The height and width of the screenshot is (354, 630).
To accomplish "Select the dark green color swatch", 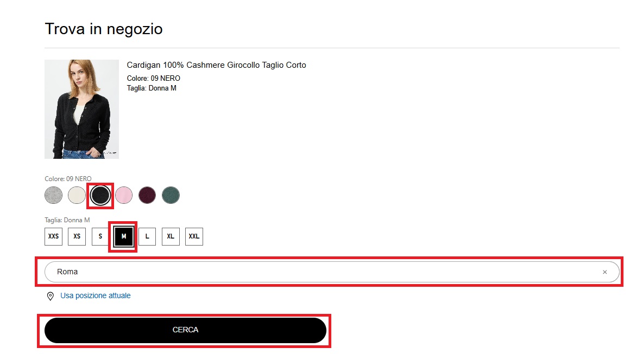I will (171, 195).
